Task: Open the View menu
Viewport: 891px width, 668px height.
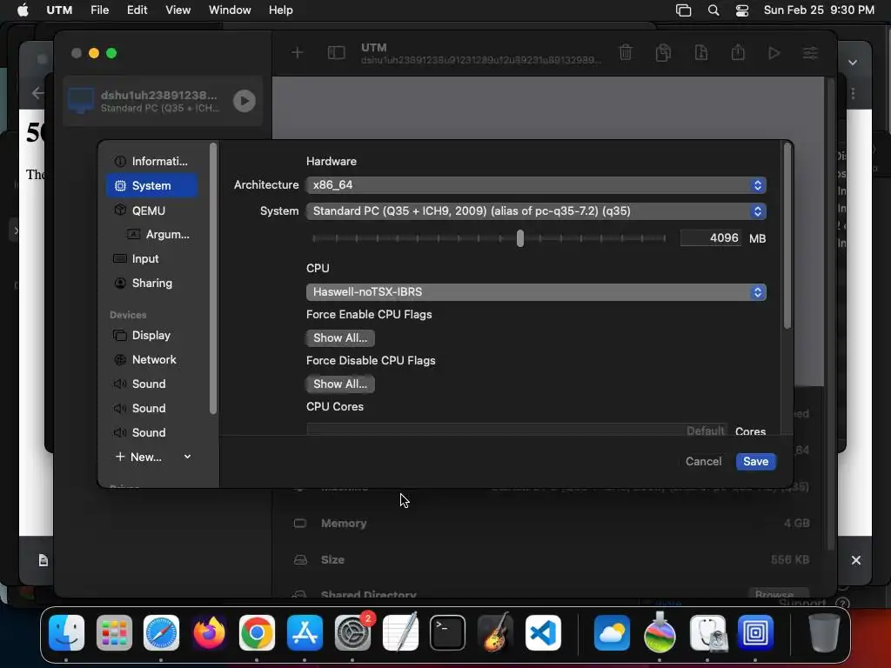Action: click(x=178, y=10)
